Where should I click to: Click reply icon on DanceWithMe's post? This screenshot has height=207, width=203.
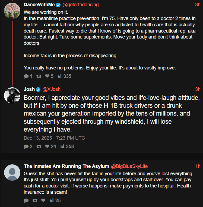26,76
